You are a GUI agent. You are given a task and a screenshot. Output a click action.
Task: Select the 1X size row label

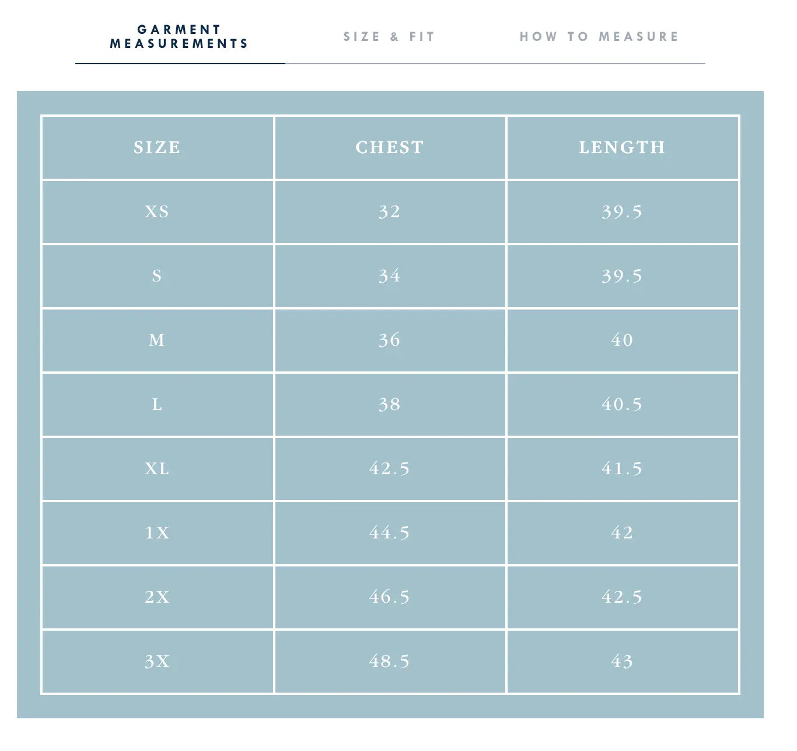(x=158, y=533)
